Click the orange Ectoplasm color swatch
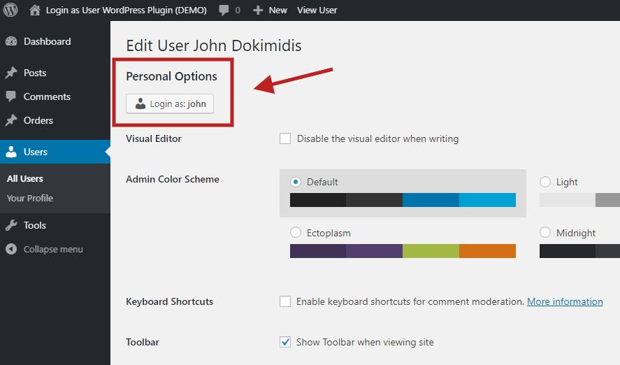Image resolution: width=620 pixels, height=365 pixels. tap(487, 251)
